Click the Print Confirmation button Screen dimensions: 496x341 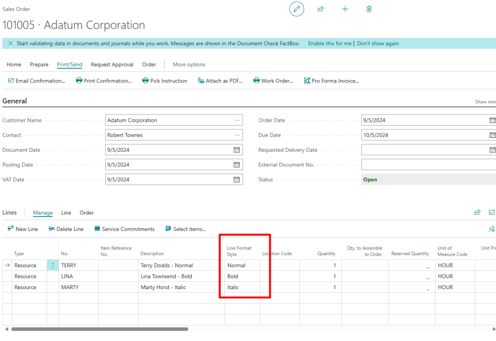pyautogui.click(x=104, y=81)
